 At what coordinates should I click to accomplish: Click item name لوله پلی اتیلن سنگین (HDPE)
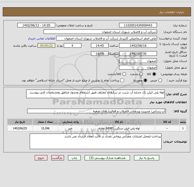click(119, 129)
